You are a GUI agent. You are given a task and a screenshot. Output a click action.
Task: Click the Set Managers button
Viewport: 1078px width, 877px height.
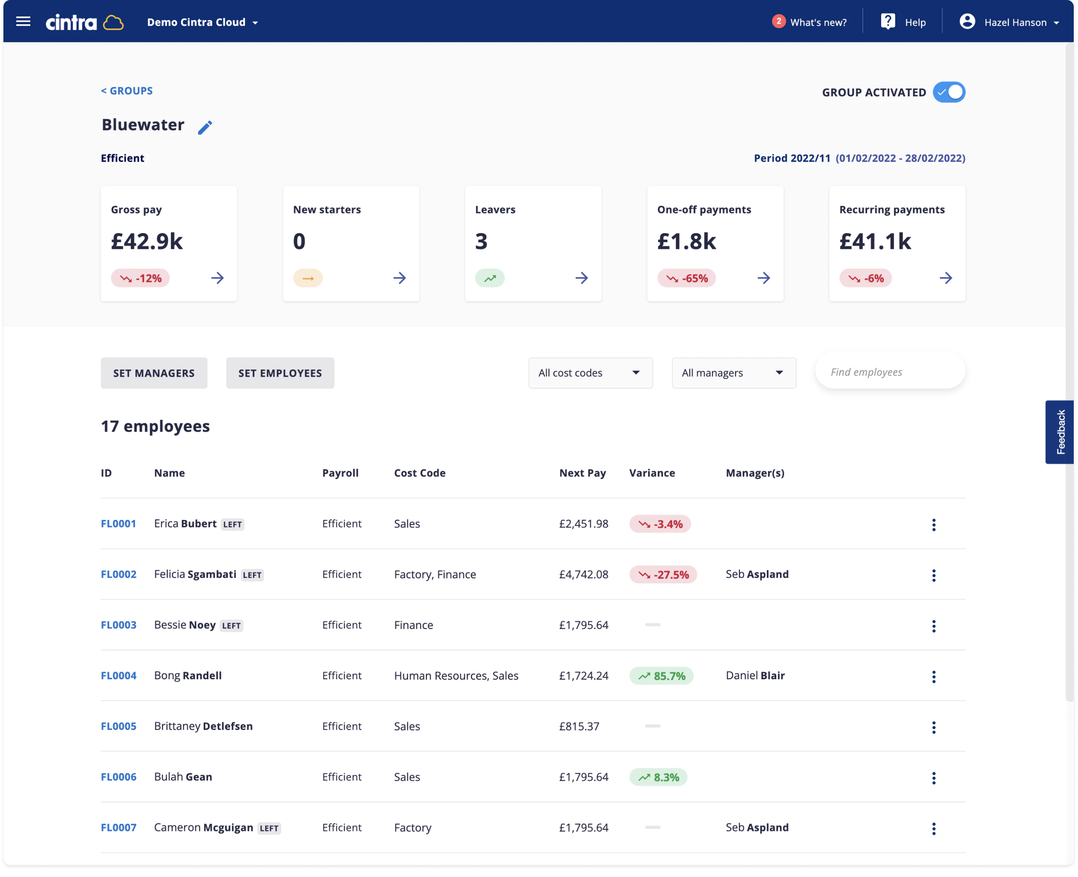(153, 373)
